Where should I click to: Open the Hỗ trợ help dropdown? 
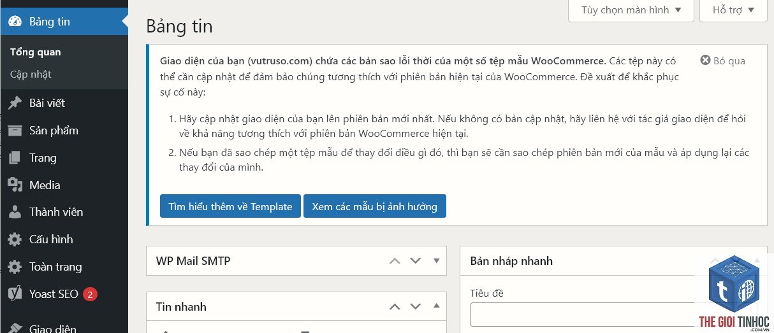pos(733,10)
